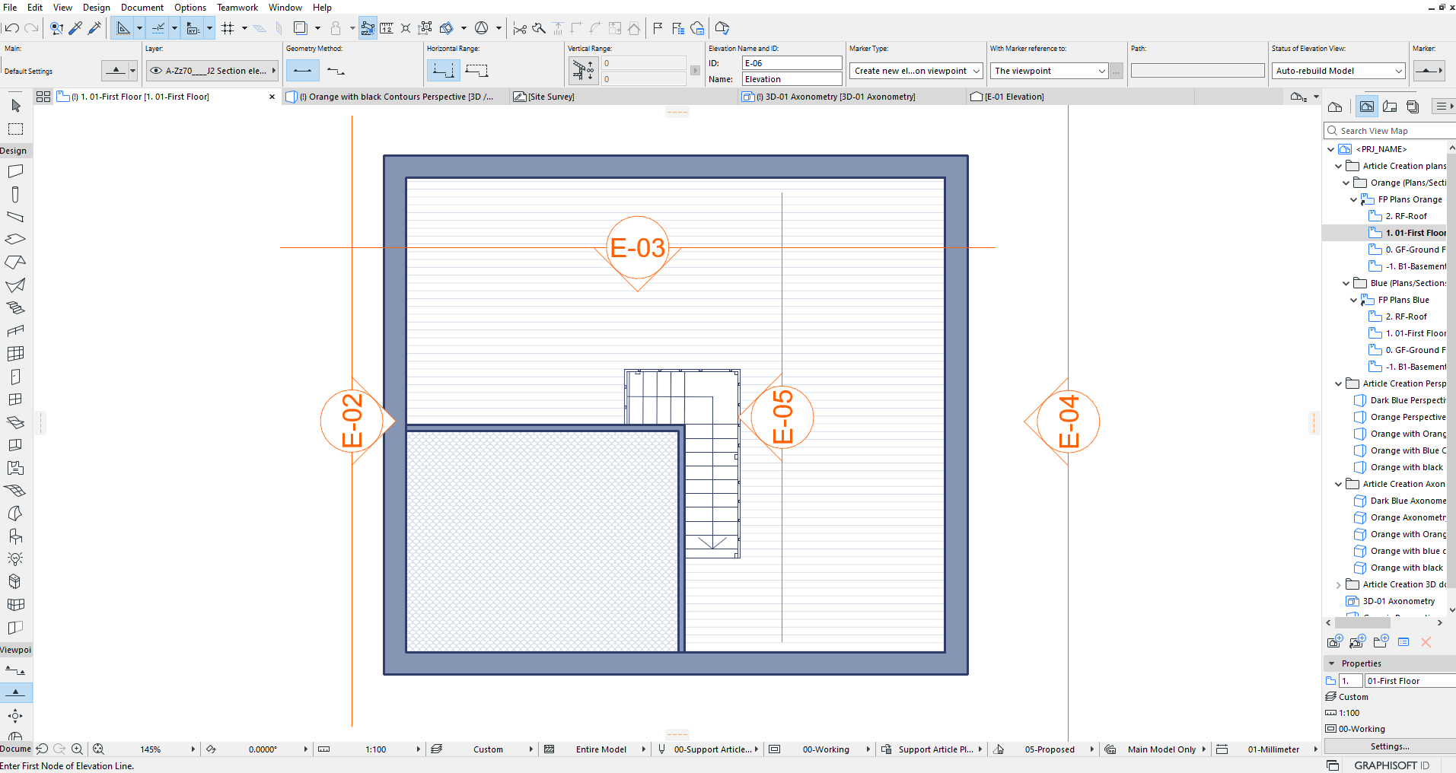Open the Auto-rebuild Model status dropdown
The image size is (1456, 773).
coord(1337,70)
